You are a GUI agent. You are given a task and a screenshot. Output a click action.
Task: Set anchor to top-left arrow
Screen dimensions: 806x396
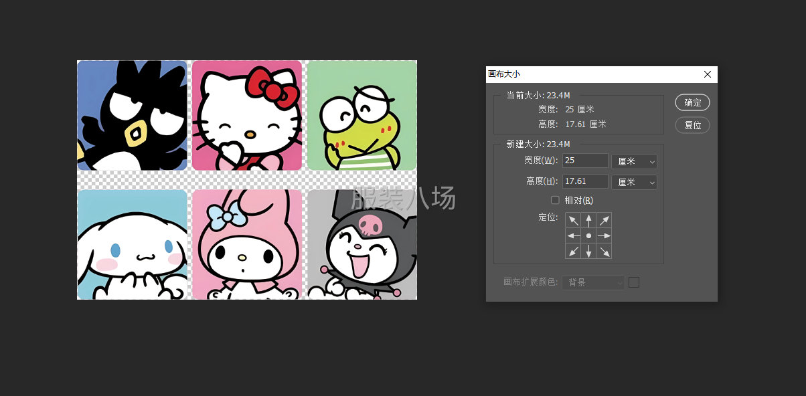point(573,220)
